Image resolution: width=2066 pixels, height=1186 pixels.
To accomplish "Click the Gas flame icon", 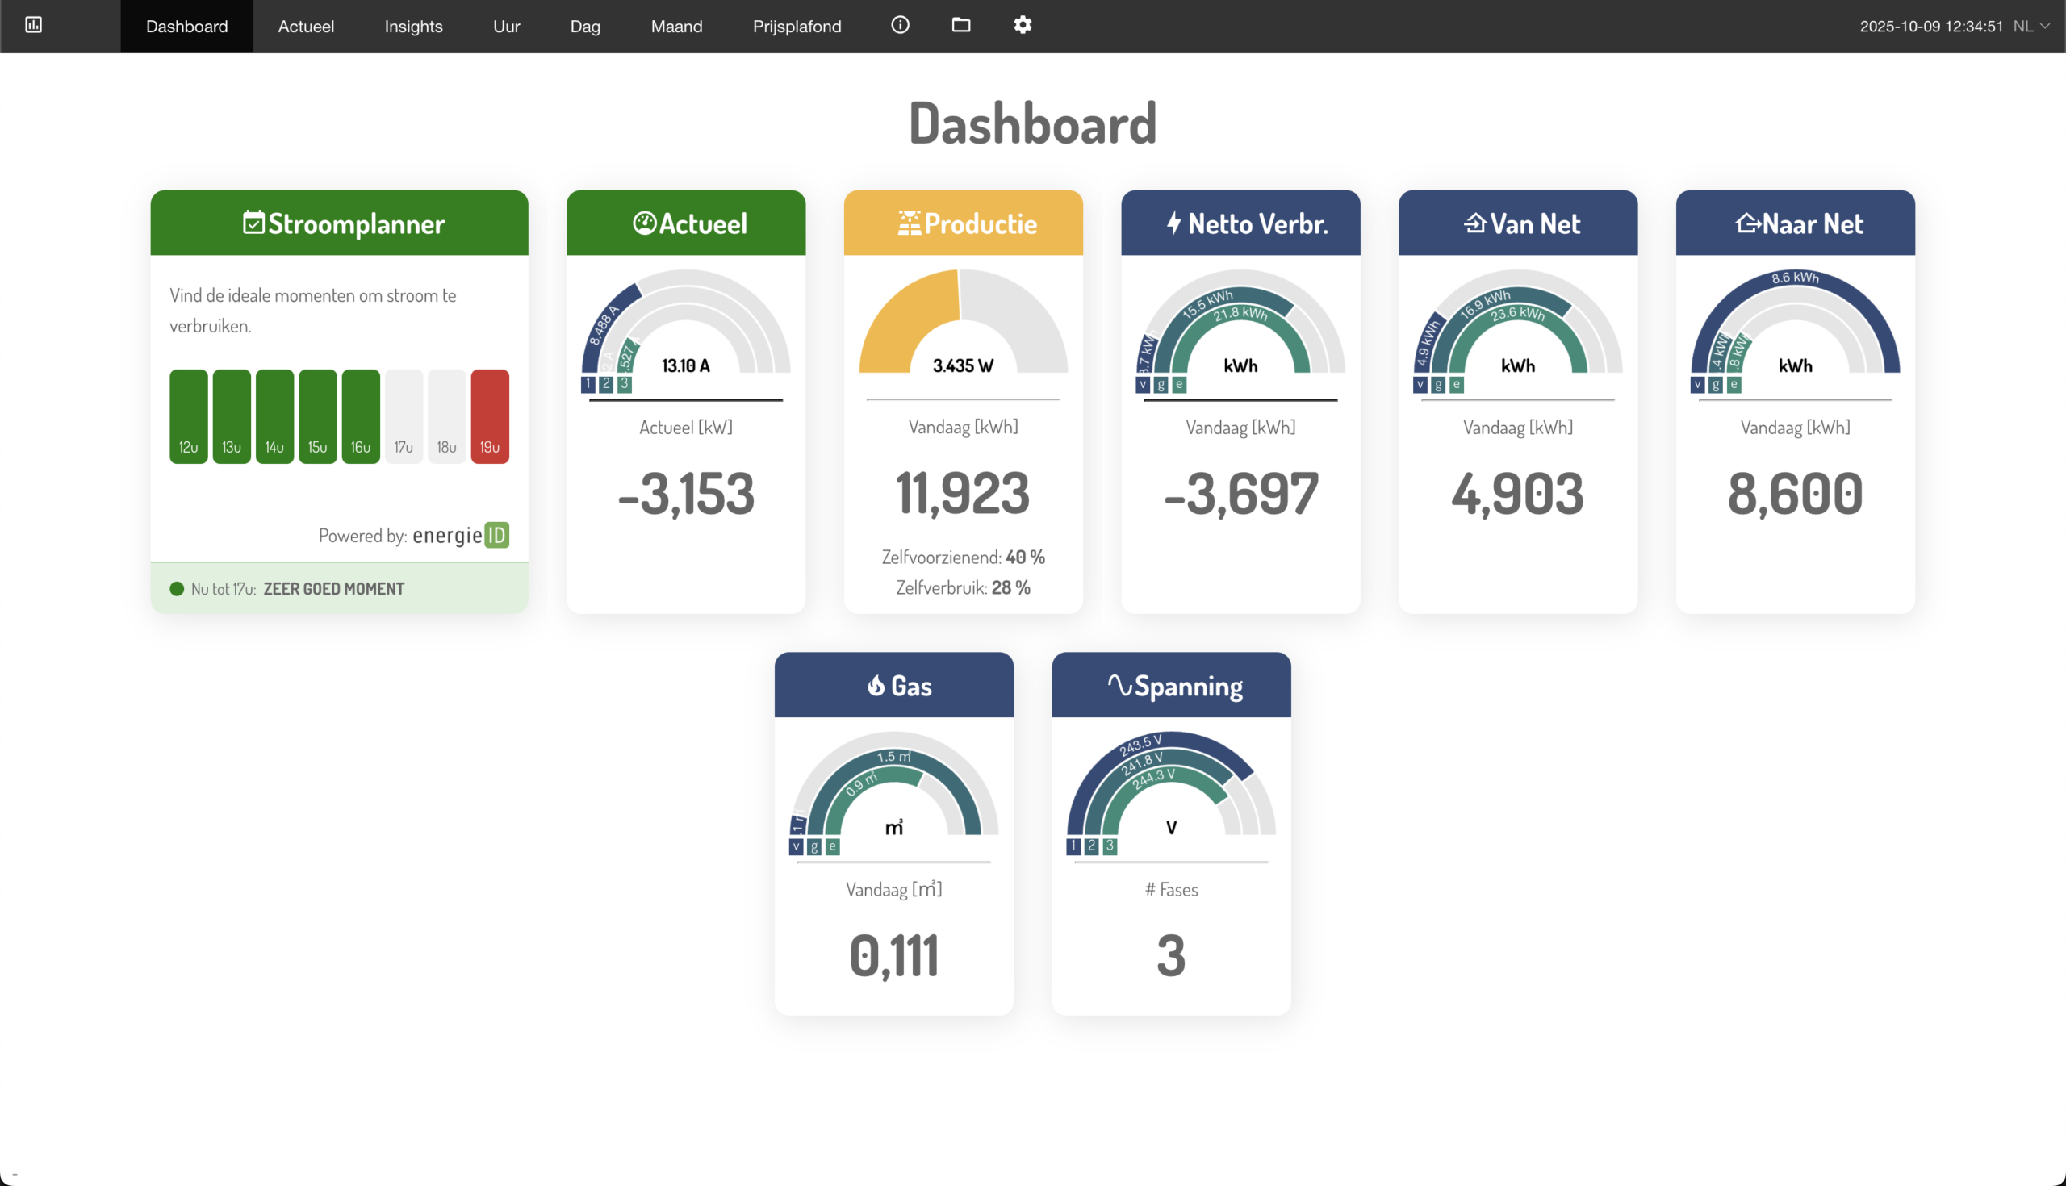I will (876, 685).
